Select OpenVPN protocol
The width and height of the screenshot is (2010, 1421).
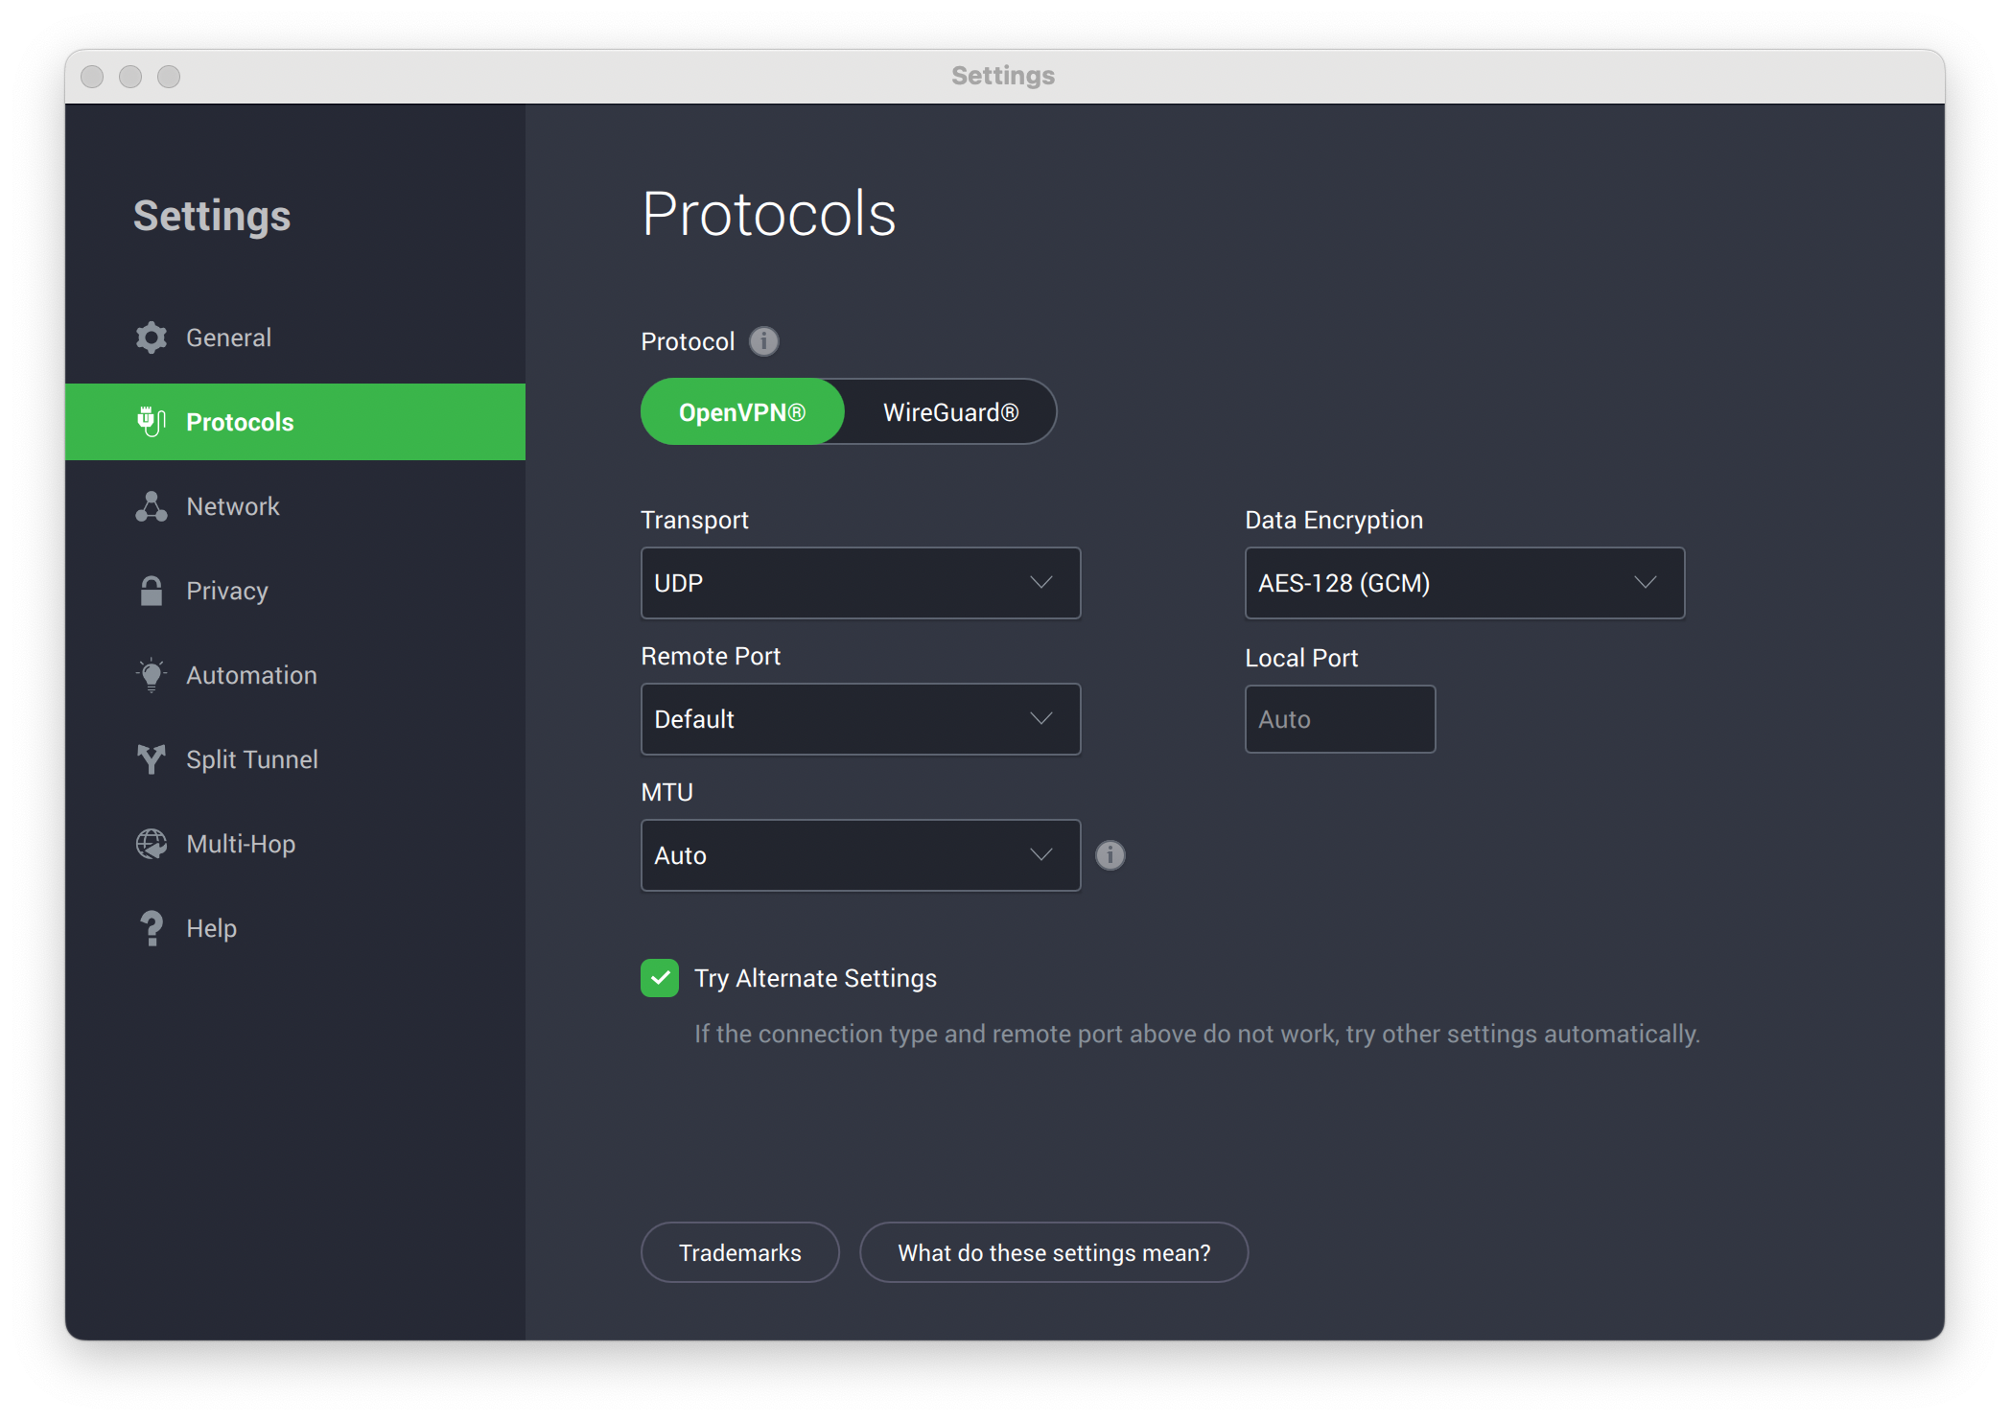click(x=742, y=412)
